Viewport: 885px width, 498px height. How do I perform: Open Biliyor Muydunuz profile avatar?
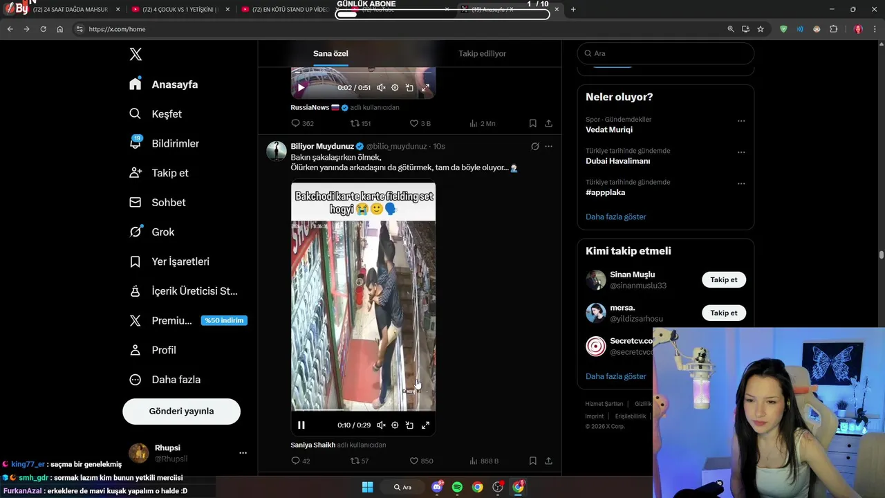tap(277, 151)
